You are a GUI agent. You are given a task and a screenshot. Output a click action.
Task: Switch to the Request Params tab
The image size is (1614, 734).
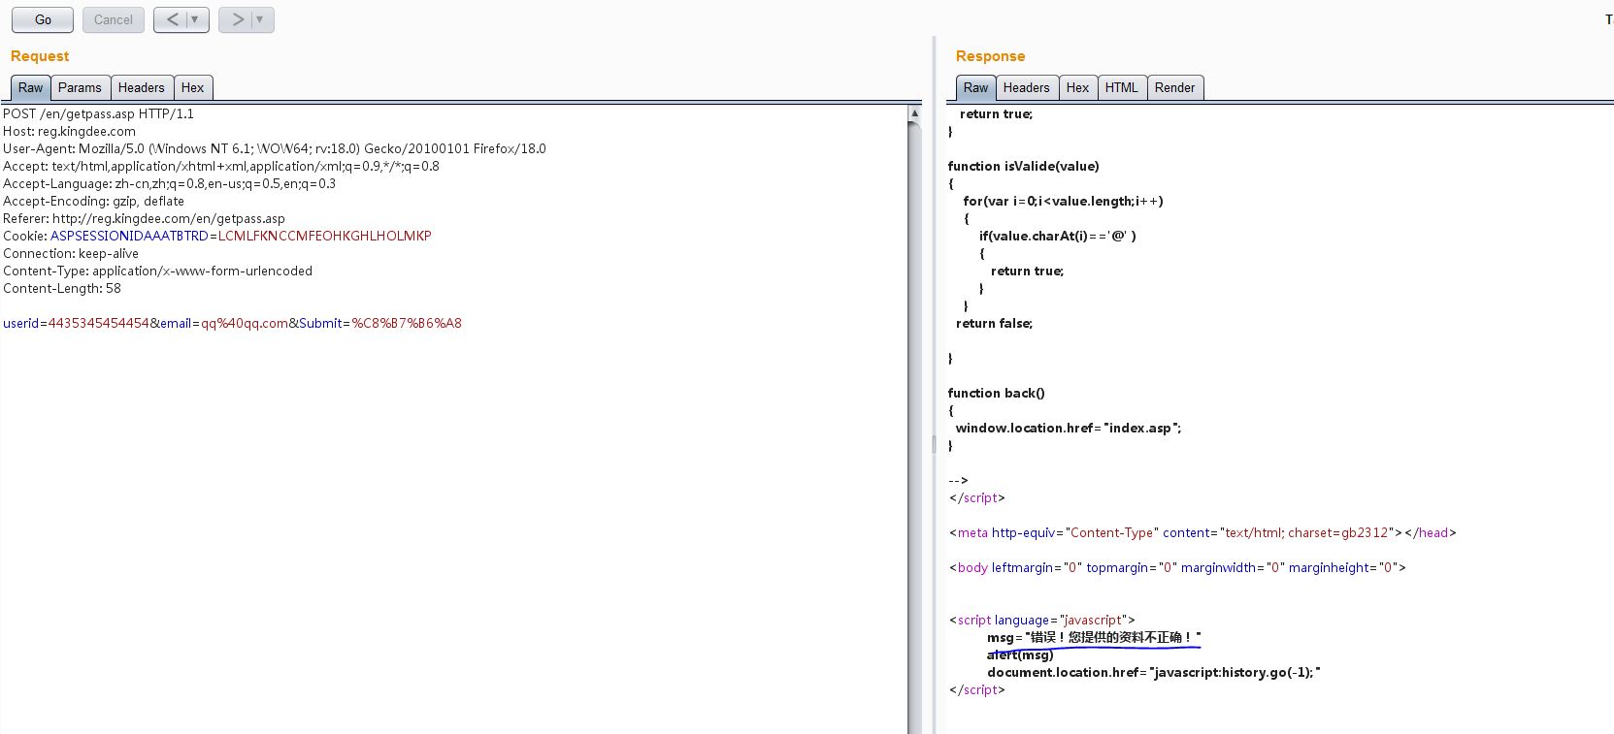[80, 87]
